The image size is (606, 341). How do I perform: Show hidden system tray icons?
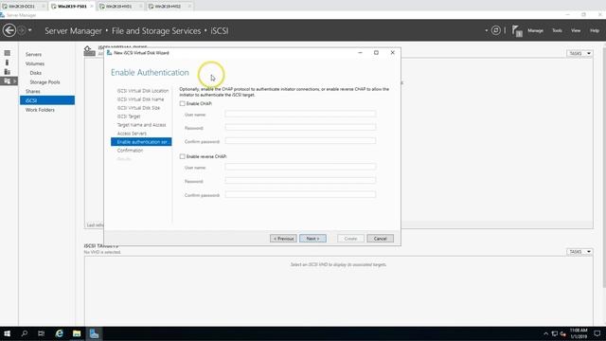point(545,333)
